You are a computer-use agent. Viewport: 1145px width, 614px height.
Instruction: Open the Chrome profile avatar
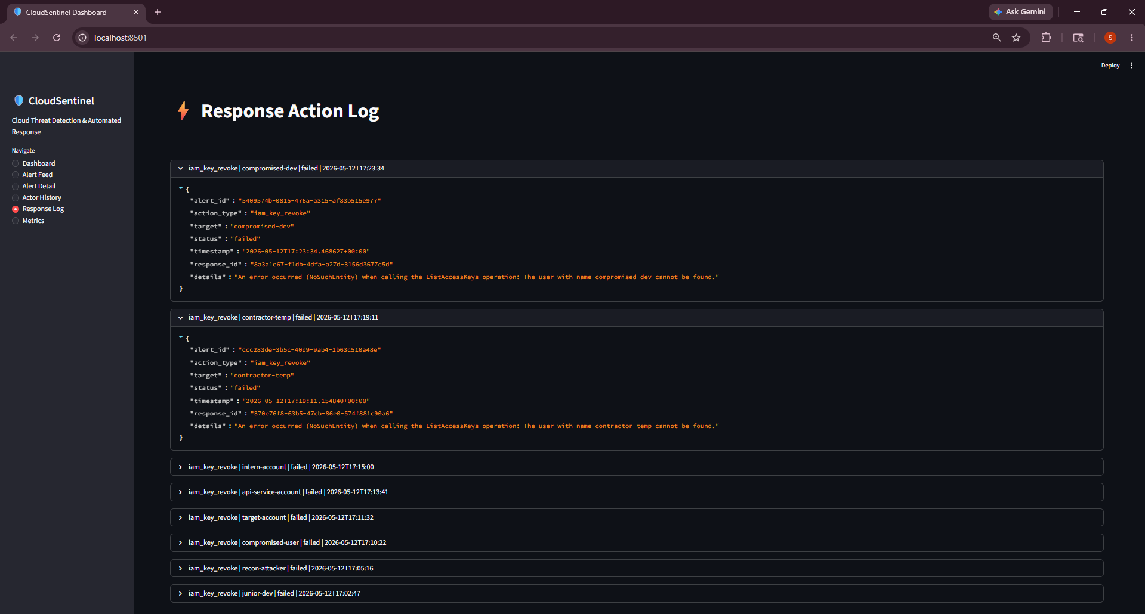[1110, 38]
